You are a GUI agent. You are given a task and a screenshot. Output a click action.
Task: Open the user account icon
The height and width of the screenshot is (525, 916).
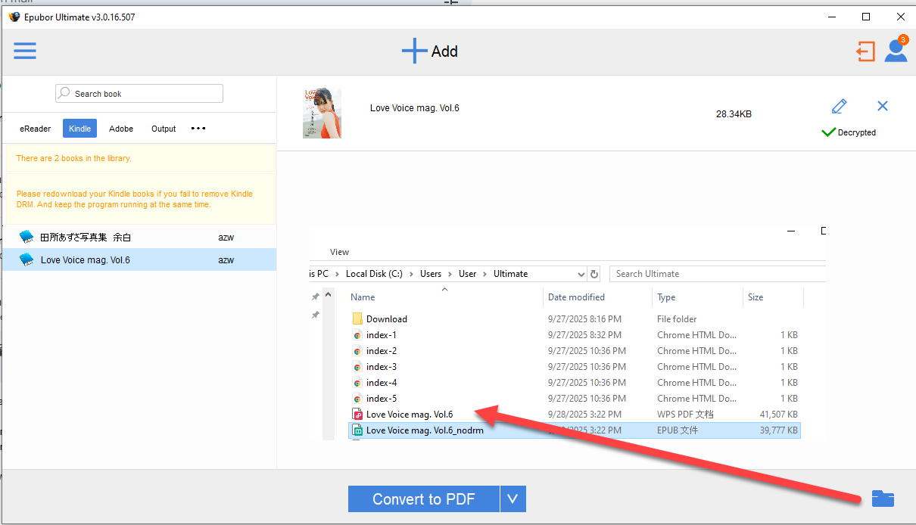(x=896, y=51)
